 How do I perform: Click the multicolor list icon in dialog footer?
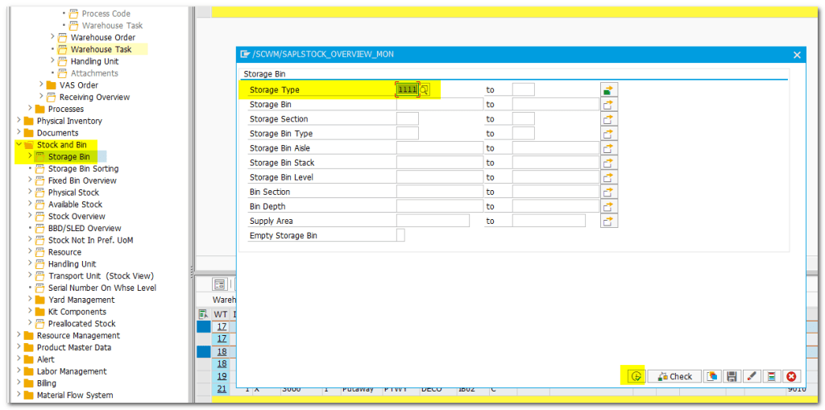tap(772, 376)
